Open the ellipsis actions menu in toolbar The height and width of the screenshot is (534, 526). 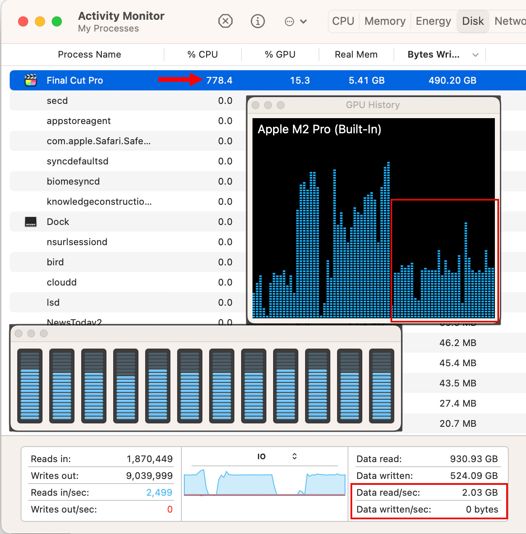coord(296,21)
